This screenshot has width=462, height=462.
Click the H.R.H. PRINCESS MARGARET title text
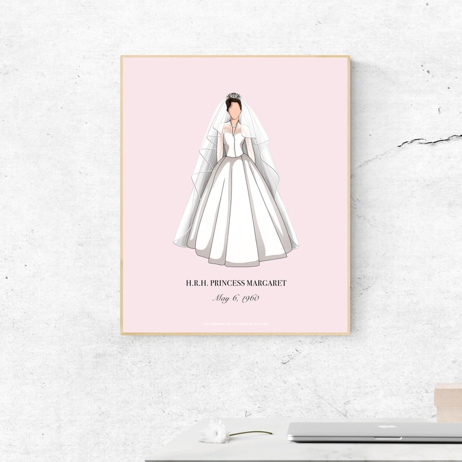[236, 283]
